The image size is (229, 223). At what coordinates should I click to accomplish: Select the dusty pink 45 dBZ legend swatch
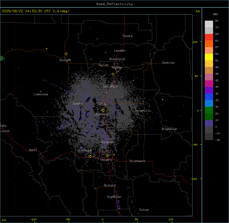(209, 77)
